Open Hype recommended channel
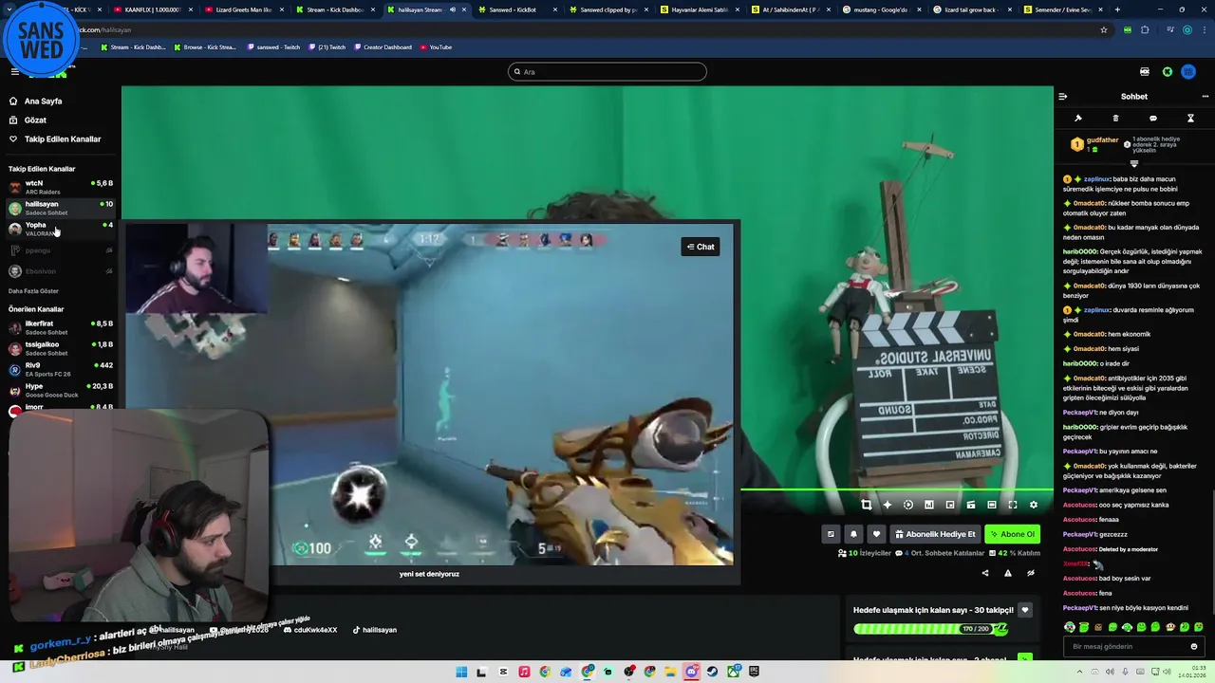 [x=61, y=390]
